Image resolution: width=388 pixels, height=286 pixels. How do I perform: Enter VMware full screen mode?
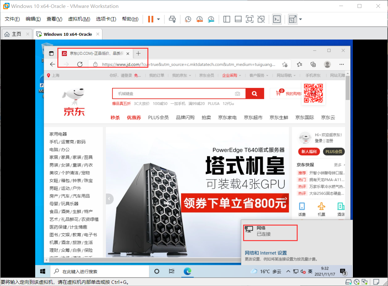(249, 19)
